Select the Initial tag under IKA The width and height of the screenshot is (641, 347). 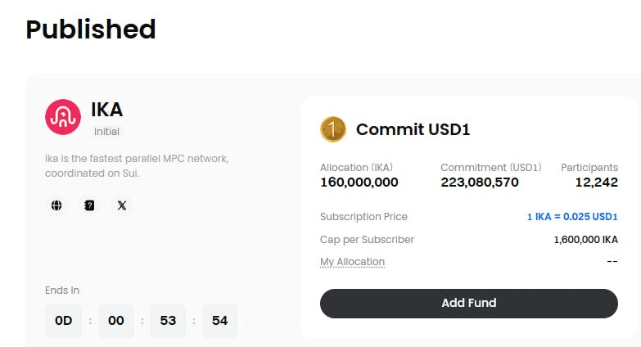106,132
